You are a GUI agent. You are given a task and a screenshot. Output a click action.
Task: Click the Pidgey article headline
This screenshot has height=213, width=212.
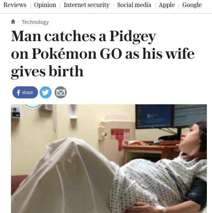tap(103, 54)
